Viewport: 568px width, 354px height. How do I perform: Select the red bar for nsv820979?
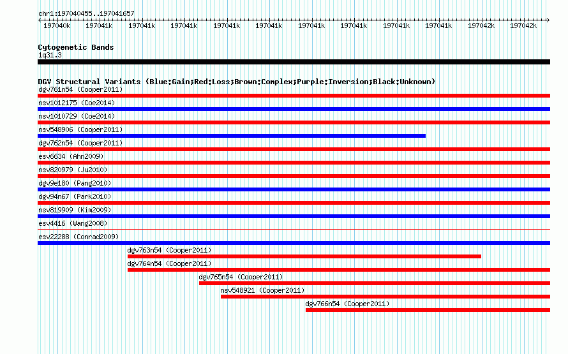click(x=294, y=176)
